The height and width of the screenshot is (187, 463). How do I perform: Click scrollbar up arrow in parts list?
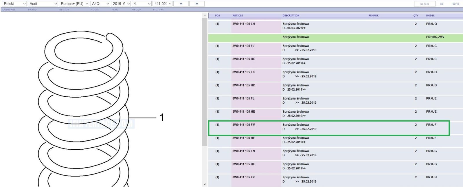pos(205,15)
